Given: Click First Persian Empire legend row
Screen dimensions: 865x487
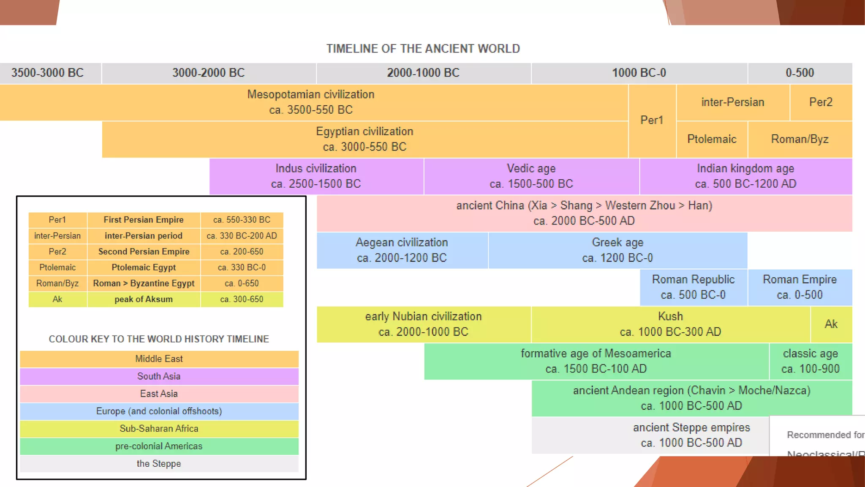Looking at the screenshot, I should (x=144, y=220).
